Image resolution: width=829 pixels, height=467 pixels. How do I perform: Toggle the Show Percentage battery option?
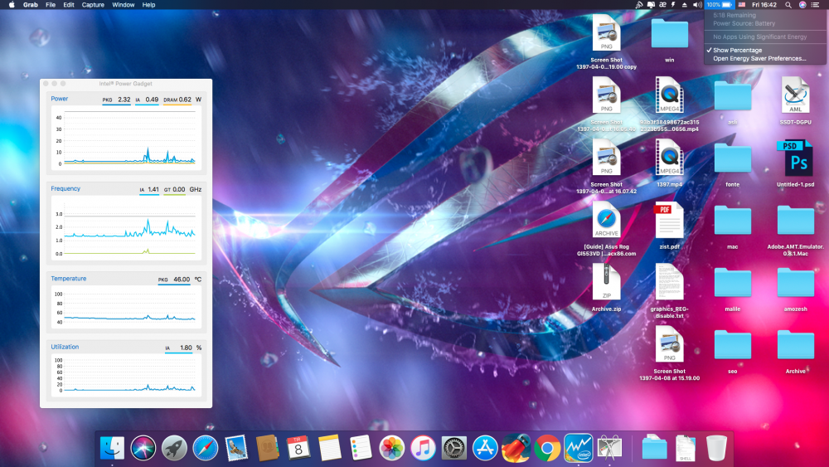point(737,51)
